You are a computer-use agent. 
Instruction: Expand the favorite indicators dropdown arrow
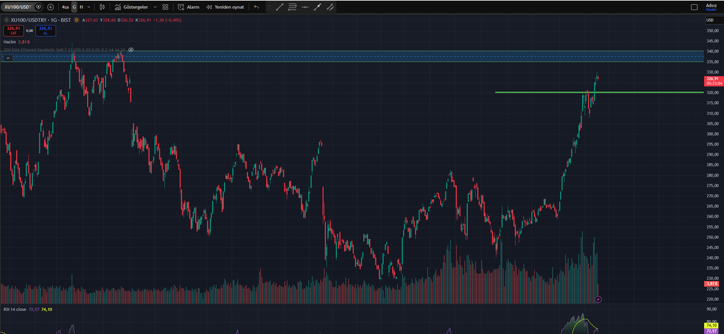pyautogui.click(x=155, y=7)
